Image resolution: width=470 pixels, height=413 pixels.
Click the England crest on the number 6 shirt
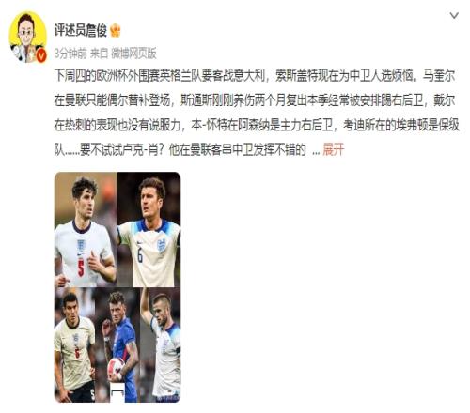click(x=162, y=246)
